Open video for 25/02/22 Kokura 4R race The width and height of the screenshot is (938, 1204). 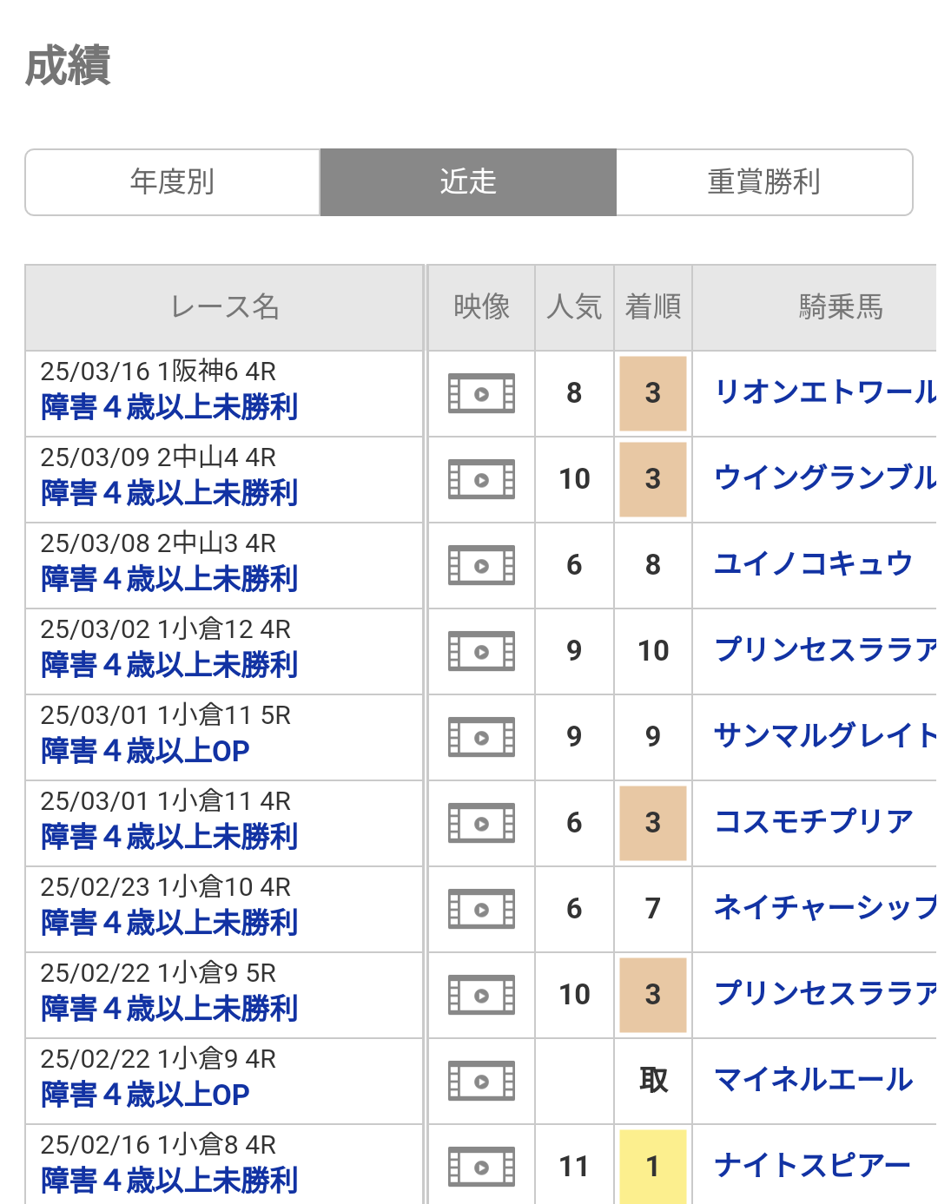pyautogui.click(x=481, y=1081)
